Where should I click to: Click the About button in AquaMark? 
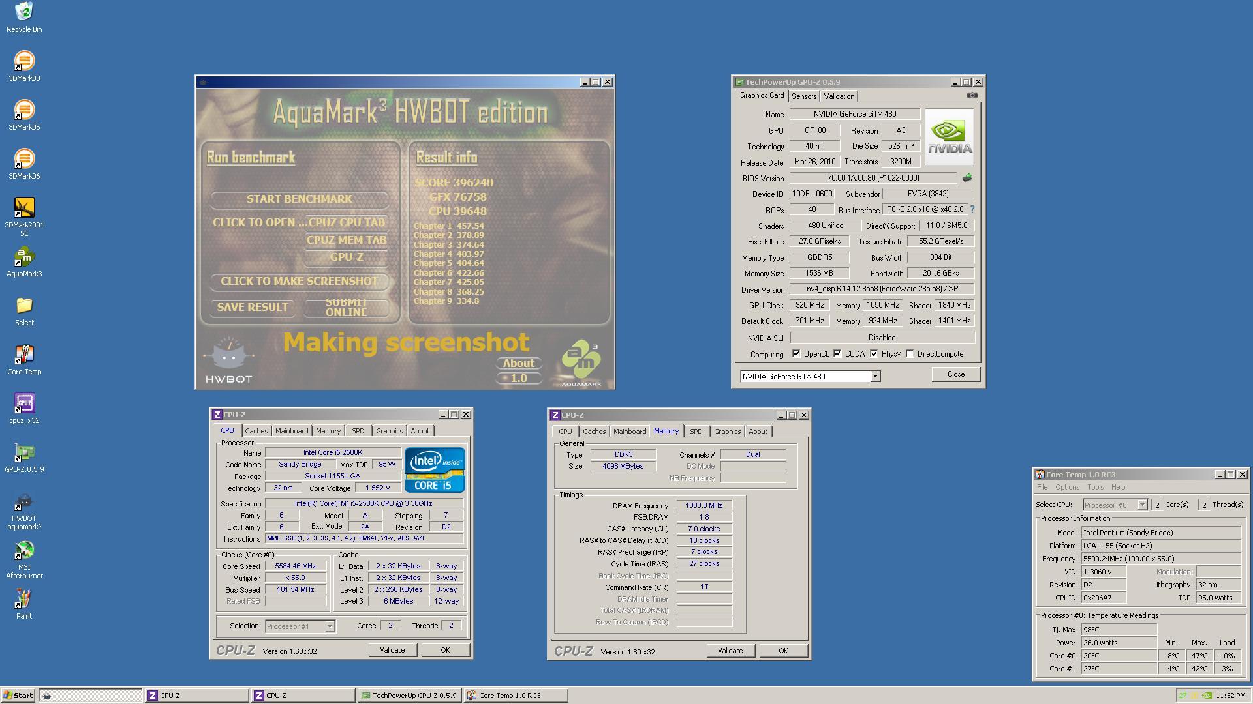point(519,363)
